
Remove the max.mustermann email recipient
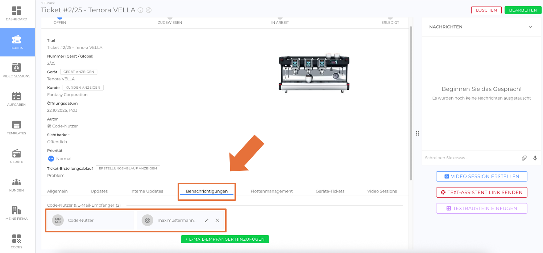217,220
